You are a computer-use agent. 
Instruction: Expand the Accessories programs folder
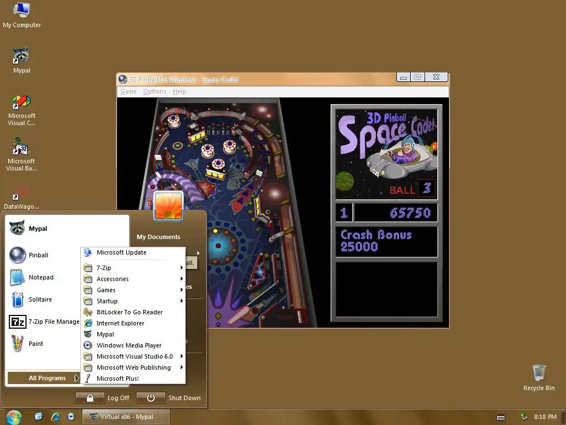tap(133, 279)
